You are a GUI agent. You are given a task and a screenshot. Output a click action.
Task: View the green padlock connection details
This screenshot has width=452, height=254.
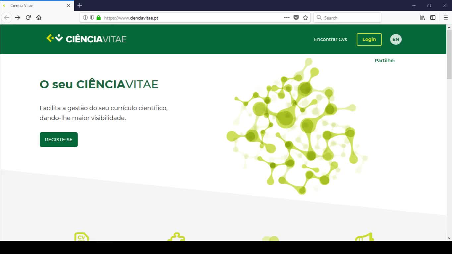(98, 18)
